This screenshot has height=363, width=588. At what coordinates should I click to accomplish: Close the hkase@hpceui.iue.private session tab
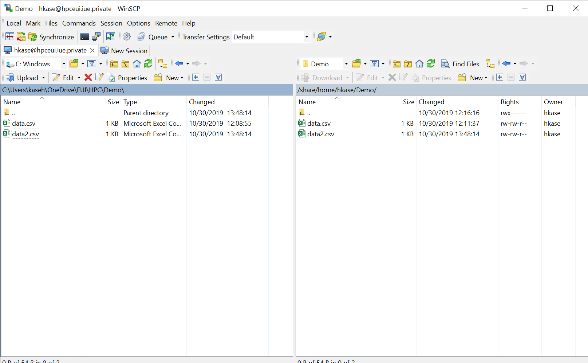coord(92,50)
